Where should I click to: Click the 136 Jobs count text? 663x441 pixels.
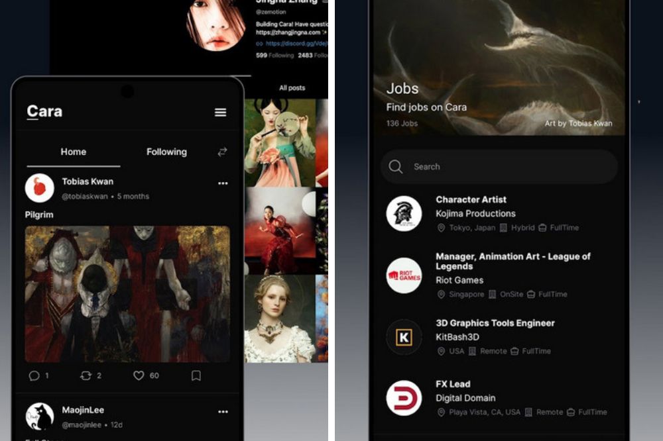tap(402, 123)
